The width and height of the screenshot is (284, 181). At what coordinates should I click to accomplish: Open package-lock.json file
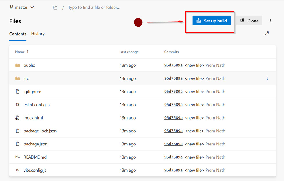click(40, 131)
